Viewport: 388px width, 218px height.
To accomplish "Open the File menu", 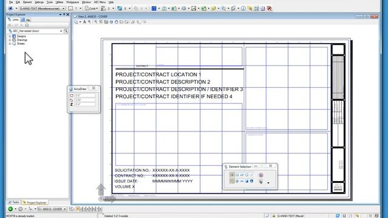I will coord(11,2).
